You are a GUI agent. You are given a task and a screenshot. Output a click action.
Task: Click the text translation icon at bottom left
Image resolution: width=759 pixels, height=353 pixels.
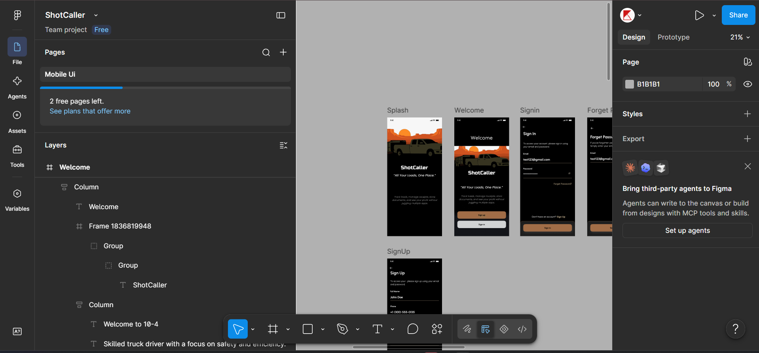(17, 332)
